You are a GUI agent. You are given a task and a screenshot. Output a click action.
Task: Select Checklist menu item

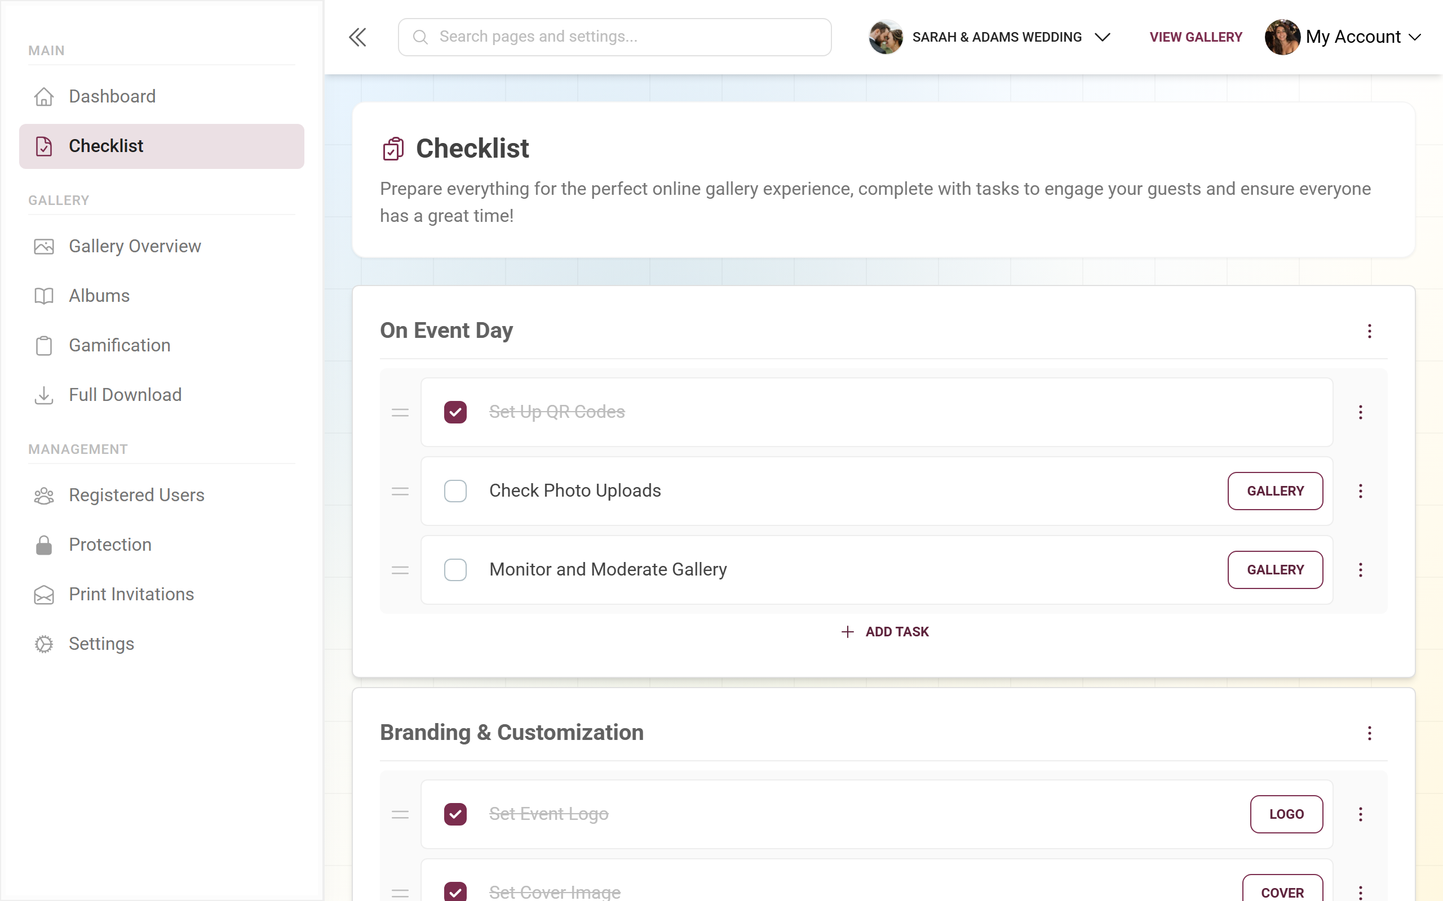162,146
